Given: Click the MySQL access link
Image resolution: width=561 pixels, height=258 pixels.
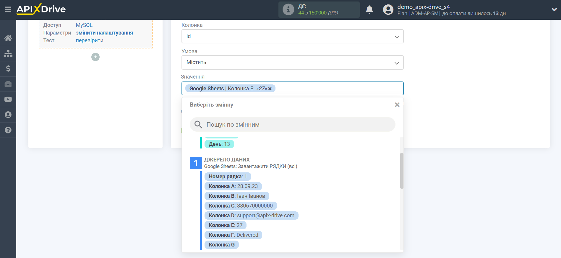Looking at the screenshot, I should click(84, 25).
